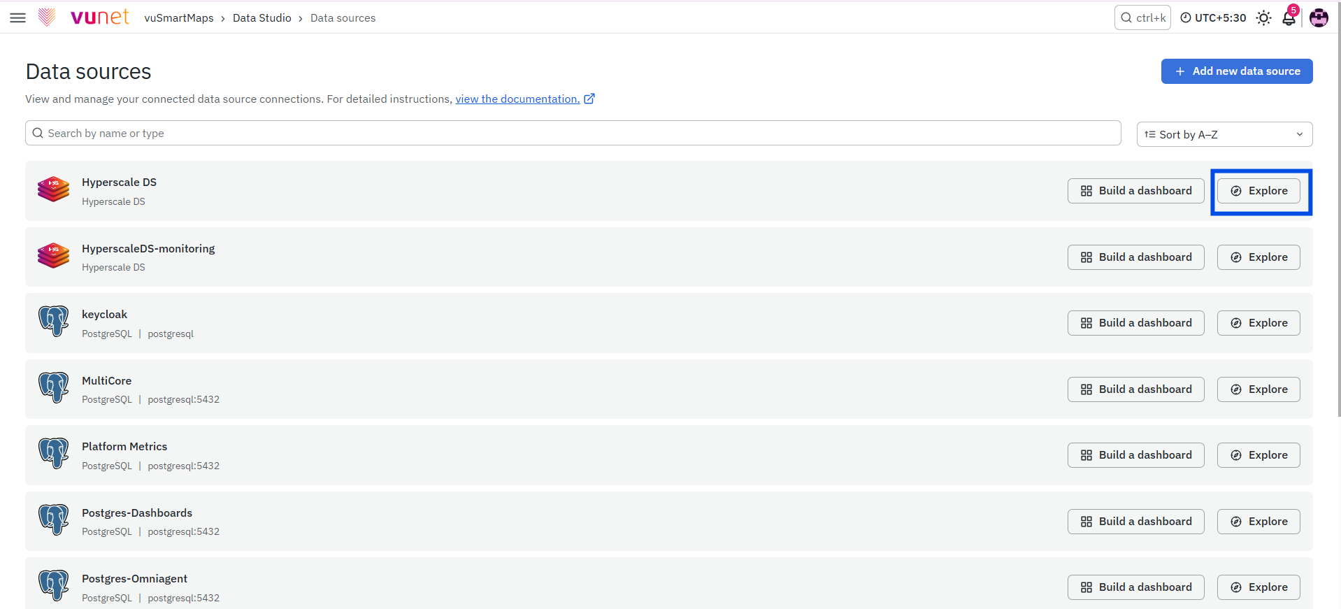Open the view the documentation link

click(517, 99)
